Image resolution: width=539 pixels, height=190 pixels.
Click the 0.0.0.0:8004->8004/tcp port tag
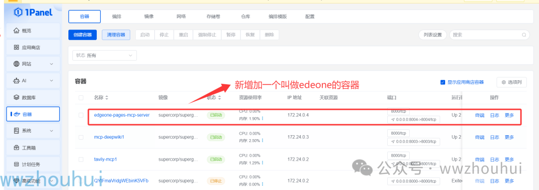point(414,120)
